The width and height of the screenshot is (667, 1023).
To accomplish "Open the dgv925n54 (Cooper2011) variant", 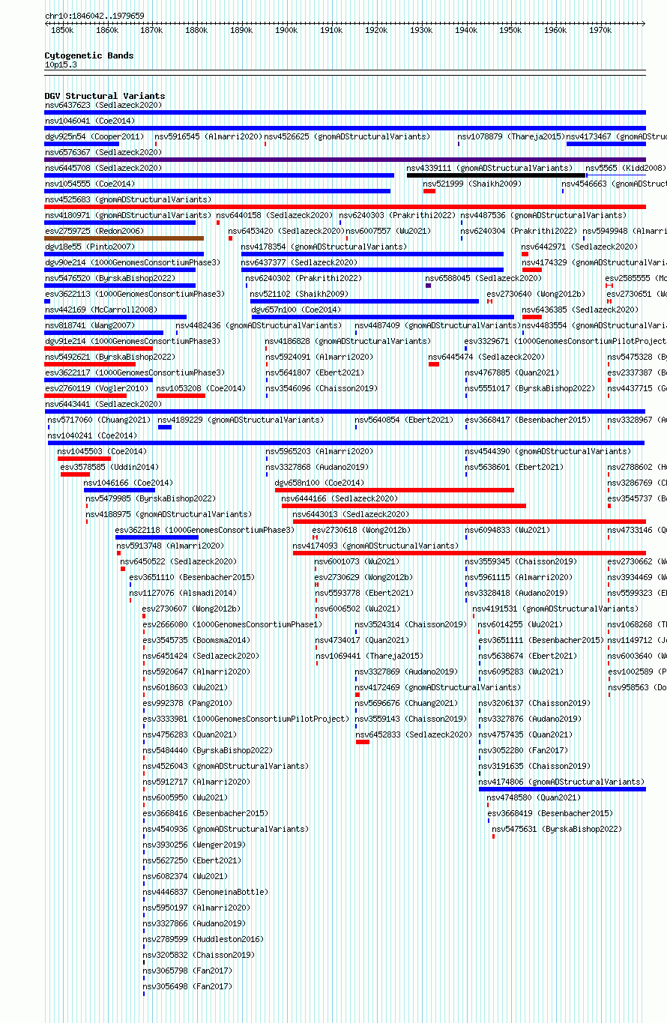I will tap(94, 136).
